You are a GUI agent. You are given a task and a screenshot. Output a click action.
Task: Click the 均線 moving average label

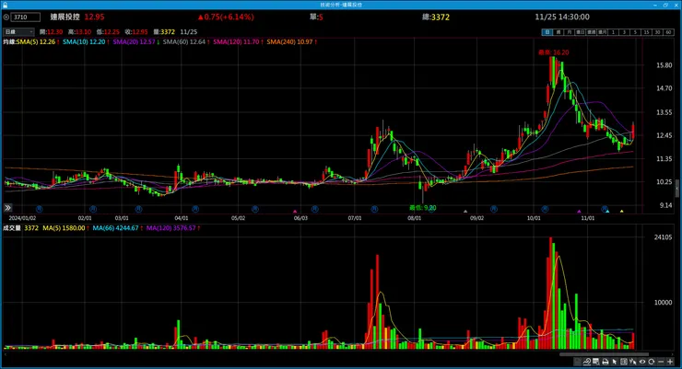(9, 41)
